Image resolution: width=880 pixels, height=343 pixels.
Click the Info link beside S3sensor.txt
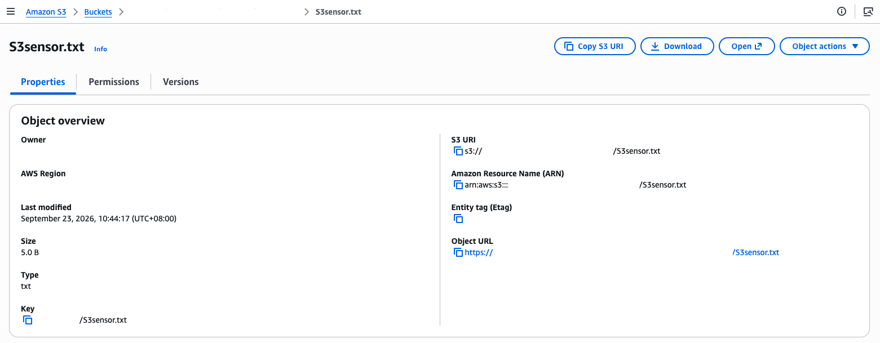[100, 49]
